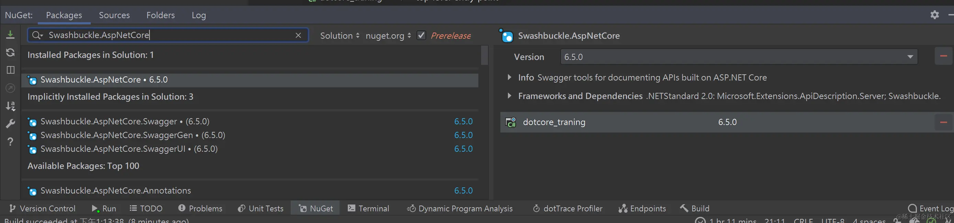The height and width of the screenshot is (223, 954).
Task: Toggle the details panel layout icon
Action: (x=10, y=70)
